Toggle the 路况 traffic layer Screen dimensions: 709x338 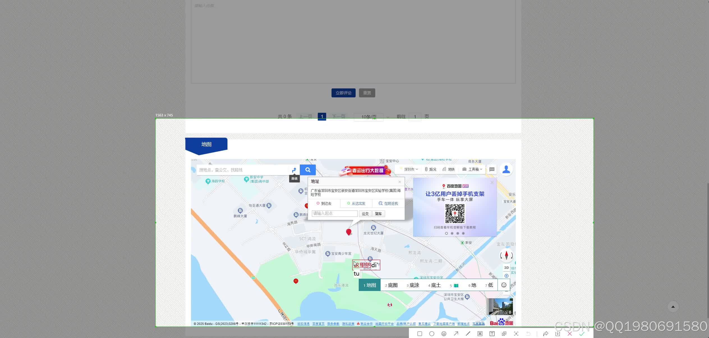(431, 169)
